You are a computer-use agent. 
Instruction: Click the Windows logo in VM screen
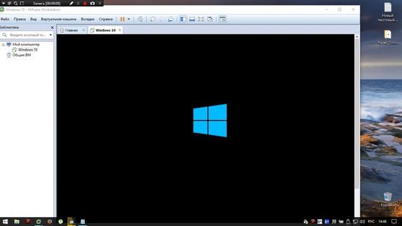[x=210, y=121]
